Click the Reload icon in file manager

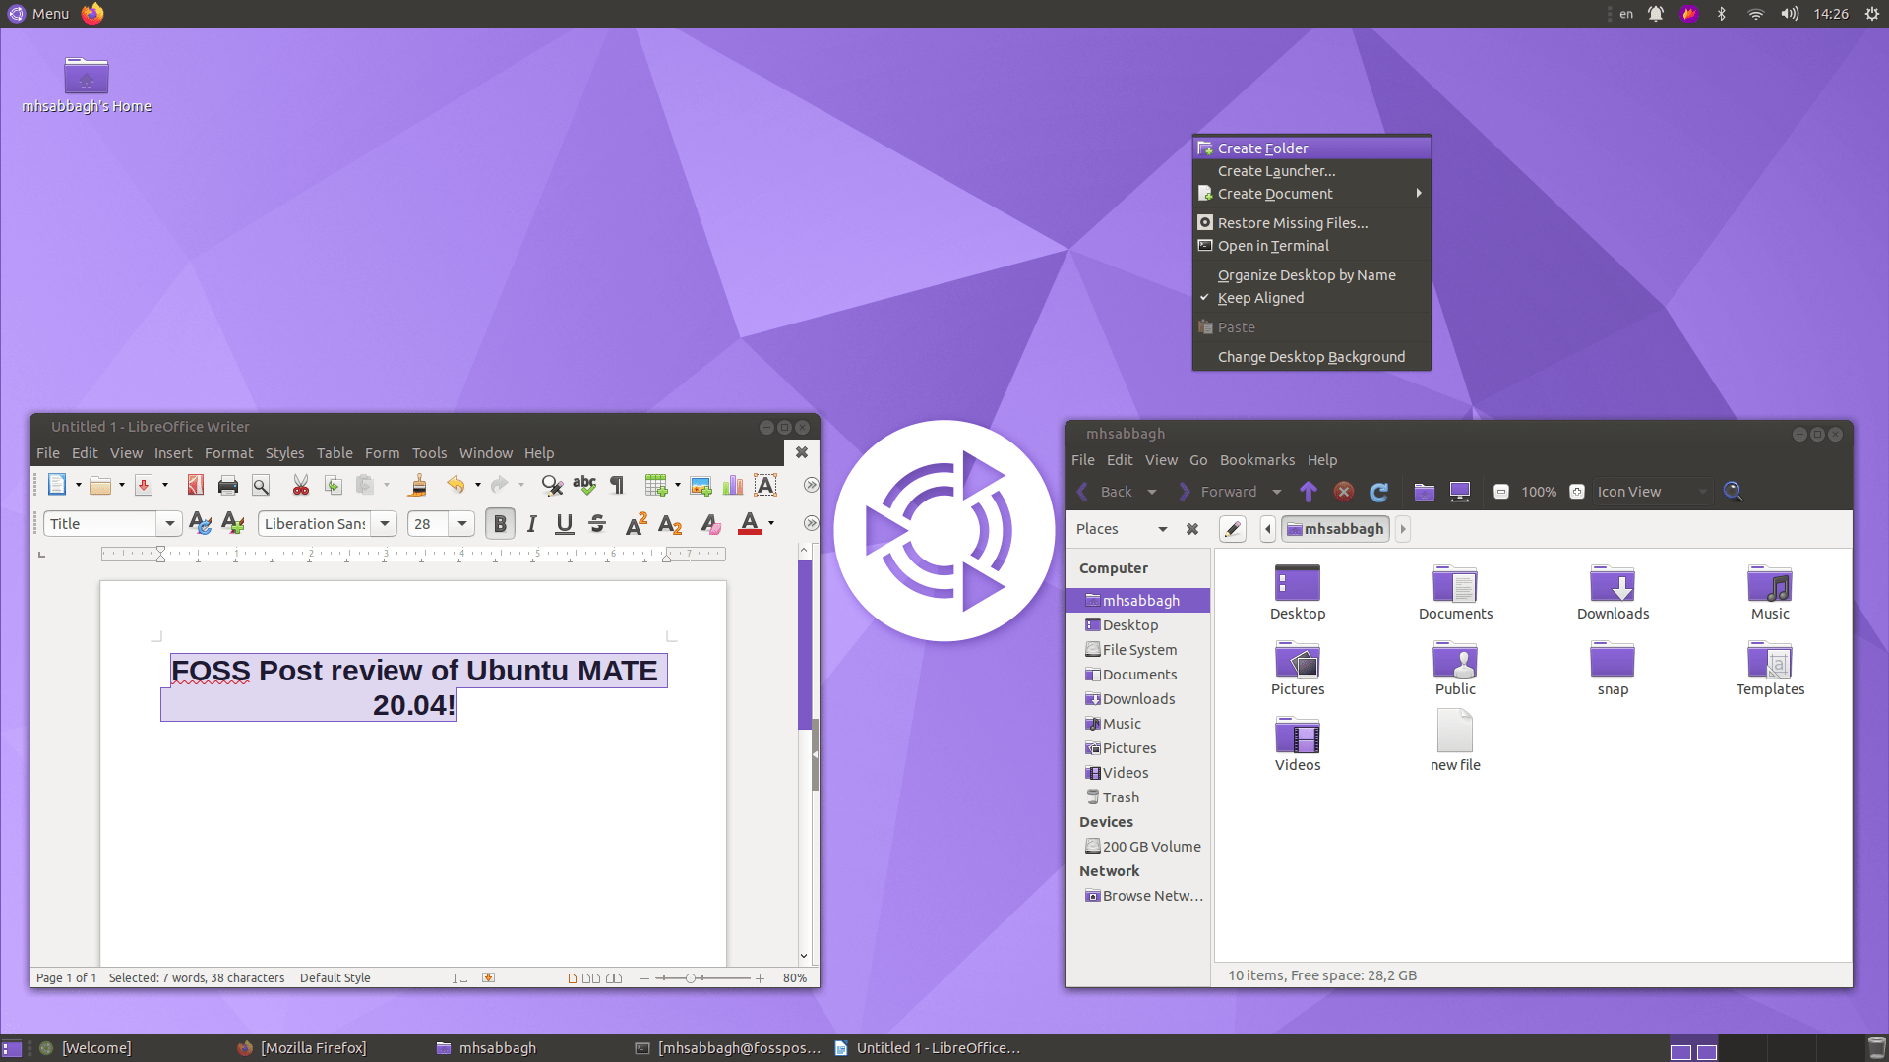[x=1379, y=492]
